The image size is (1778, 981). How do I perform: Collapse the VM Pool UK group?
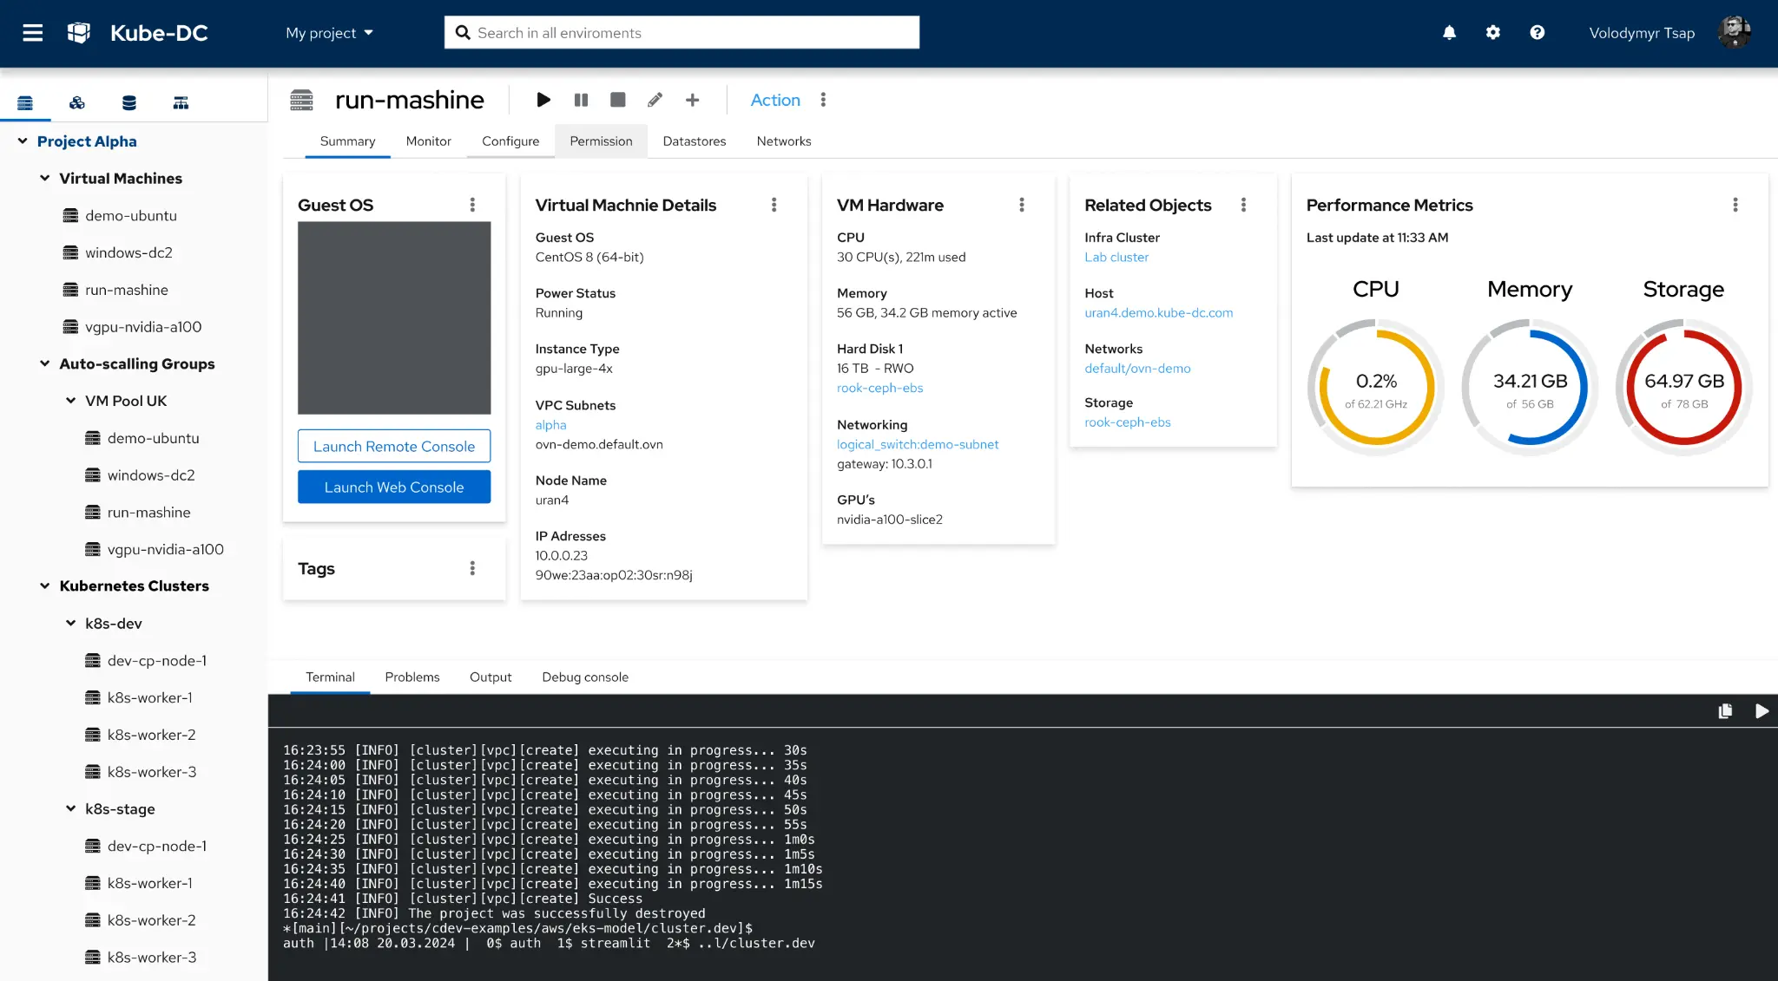[70, 400]
